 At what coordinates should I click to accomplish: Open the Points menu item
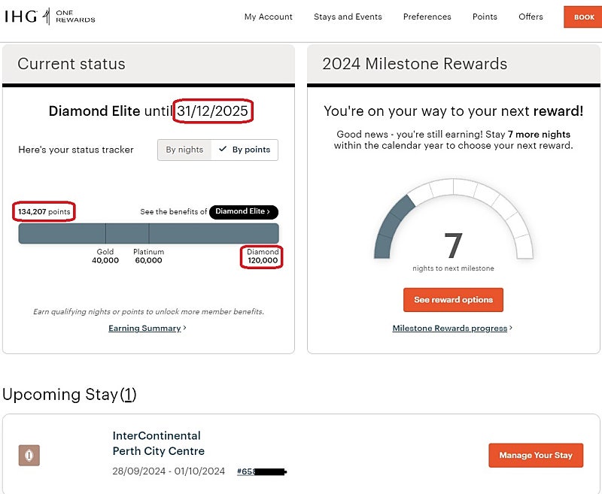tap(485, 17)
